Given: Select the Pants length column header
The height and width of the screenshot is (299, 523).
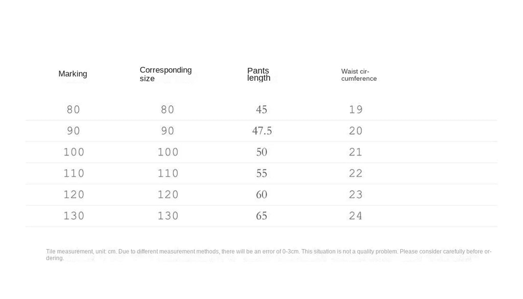Looking at the screenshot, I should click(258, 74).
